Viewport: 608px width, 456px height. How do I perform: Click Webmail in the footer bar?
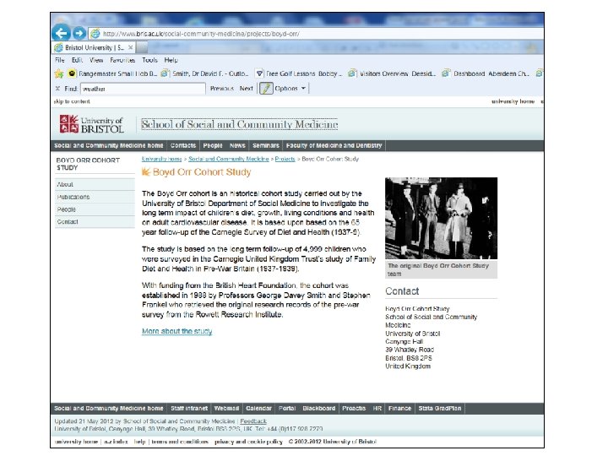pos(226,409)
